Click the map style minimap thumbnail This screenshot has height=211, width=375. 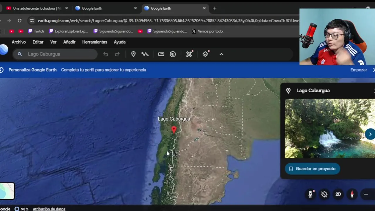(7, 191)
